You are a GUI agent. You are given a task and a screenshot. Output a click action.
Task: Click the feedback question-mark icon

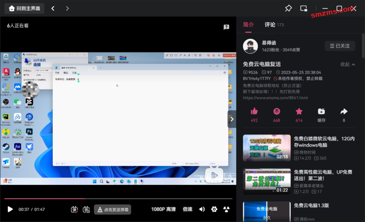(226, 27)
